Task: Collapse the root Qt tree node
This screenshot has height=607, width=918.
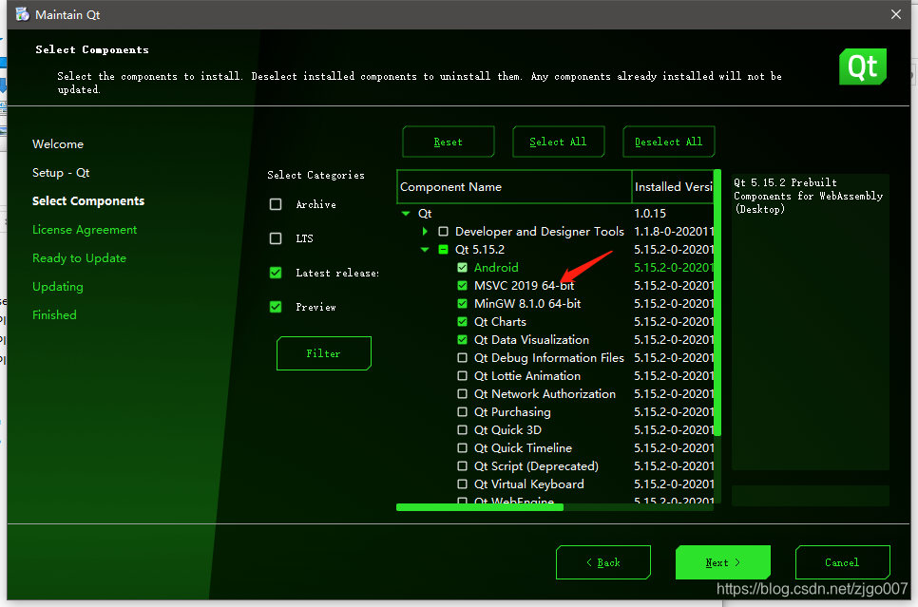Action: click(406, 214)
